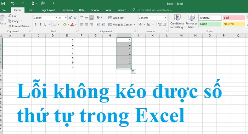
Task: Open the View tab
Action: [x=108, y=10]
